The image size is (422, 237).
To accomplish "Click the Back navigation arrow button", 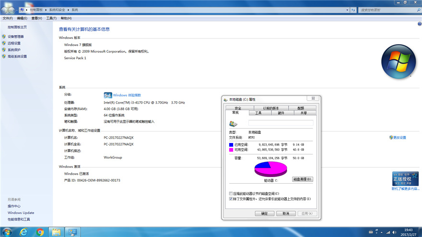I will [4, 10].
